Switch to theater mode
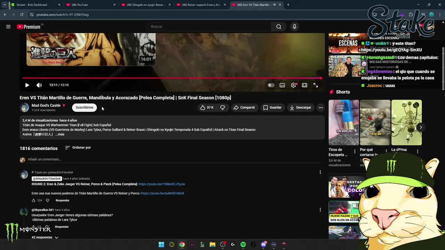This screenshot has width=445, height=250. click(305, 85)
